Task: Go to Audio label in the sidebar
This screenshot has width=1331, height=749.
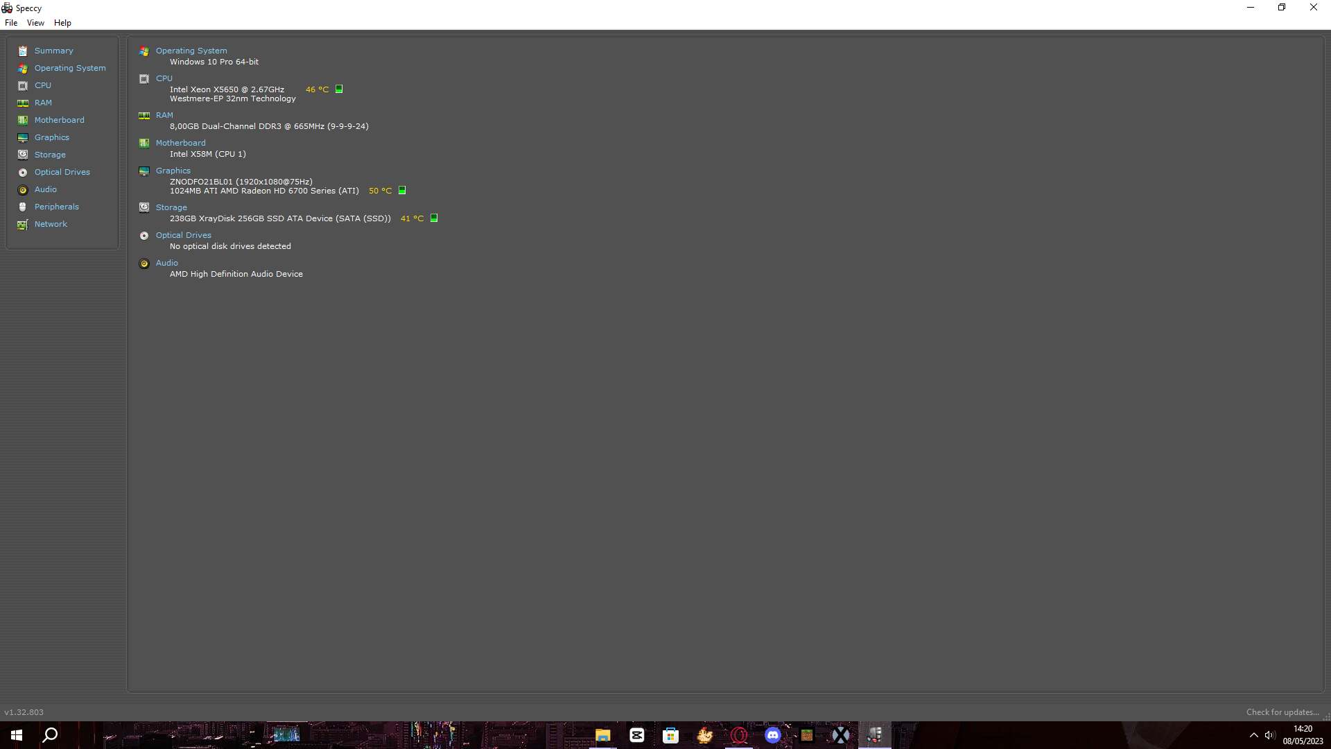Action: (x=46, y=189)
